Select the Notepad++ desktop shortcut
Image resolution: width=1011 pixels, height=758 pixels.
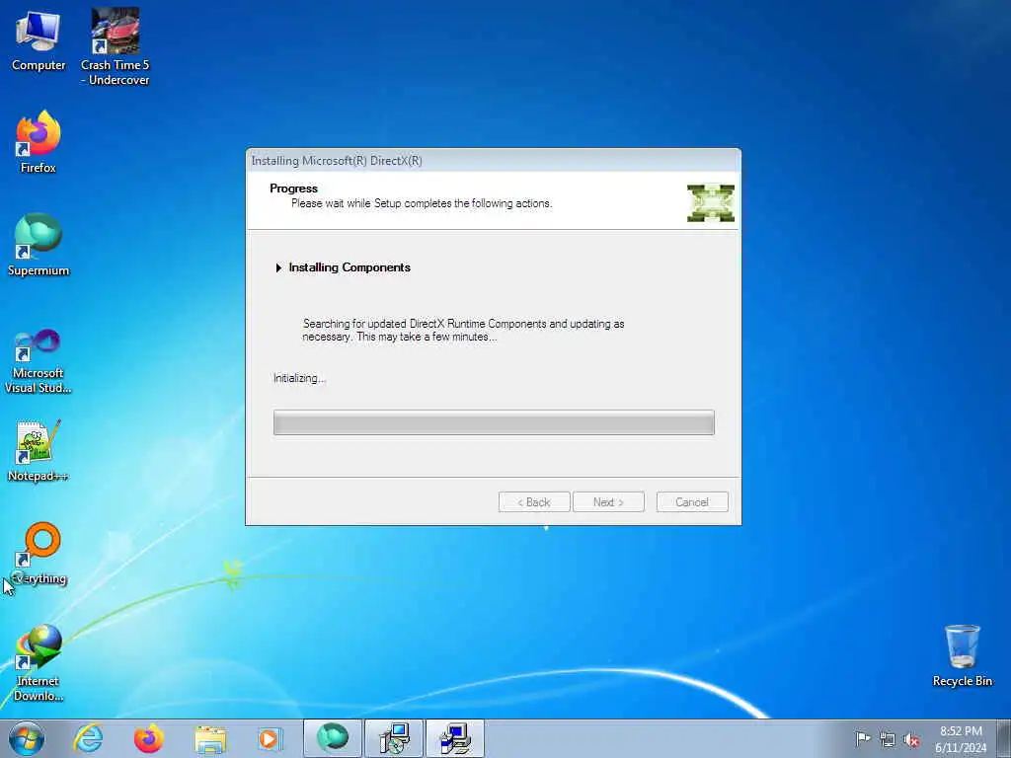click(x=39, y=451)
